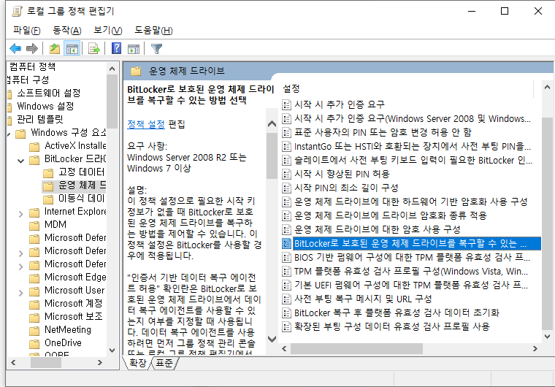Click the BitLocker 드라이브 folder icon in tree
Screen dimensions: 555x387
click(34, 160)
